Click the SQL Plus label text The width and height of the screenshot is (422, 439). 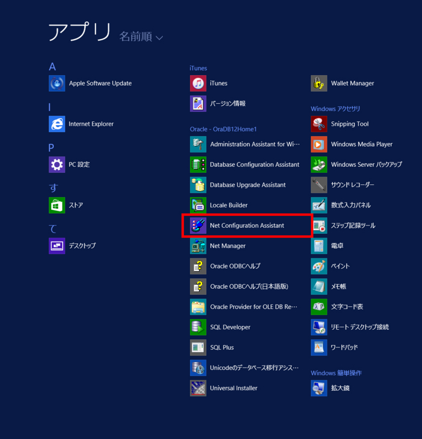pyautogui.click(x=222, y=347)
